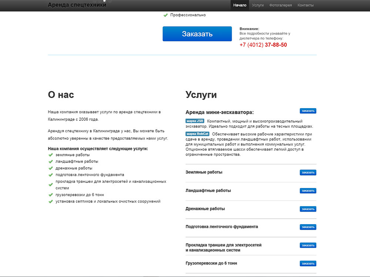370x277 pixels.
Task: Click заказать for Грузоперевозки до 6 тонн
Action: coord(308,263)
